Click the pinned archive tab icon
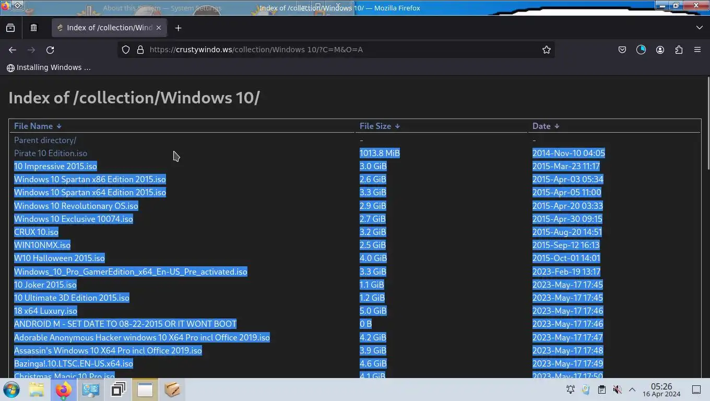This screenshot has width=710, height=401. pos(33,28)
